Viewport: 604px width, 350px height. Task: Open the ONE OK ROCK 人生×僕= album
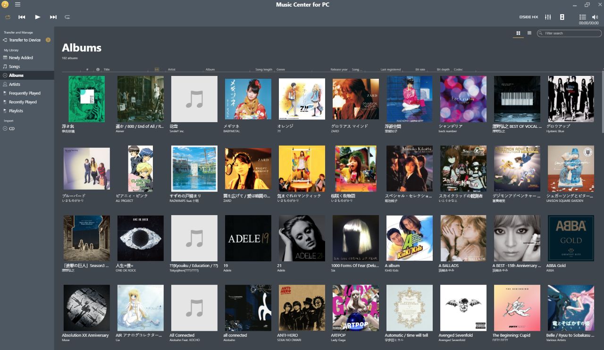point(141,238)
